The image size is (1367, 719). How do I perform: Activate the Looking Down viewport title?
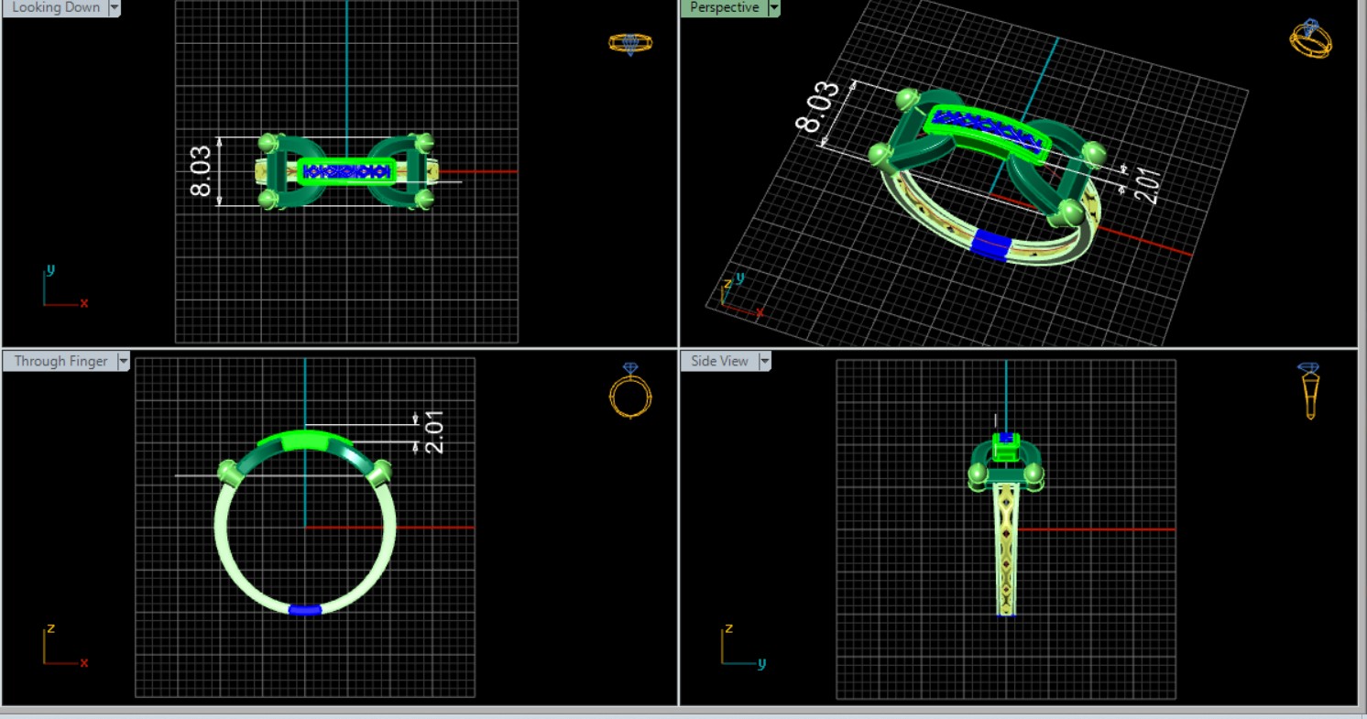(x=55, y=7)
